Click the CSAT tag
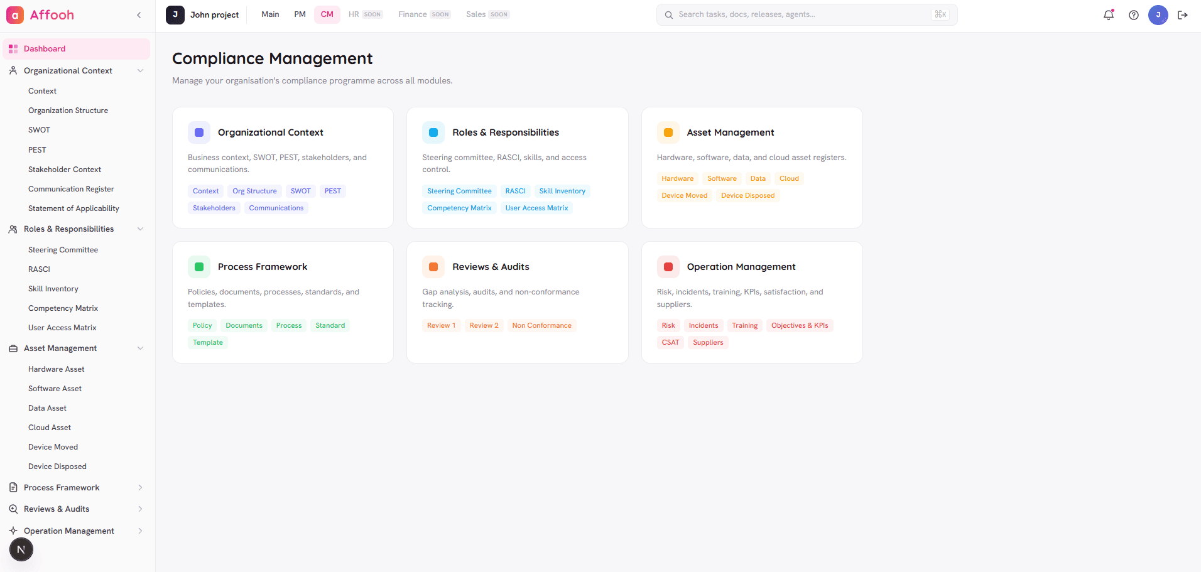This screenshot has width=1201, height=572. tap(670, 343)
